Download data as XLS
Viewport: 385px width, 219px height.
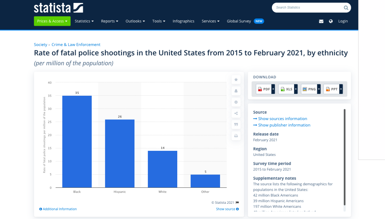point(286,89)
